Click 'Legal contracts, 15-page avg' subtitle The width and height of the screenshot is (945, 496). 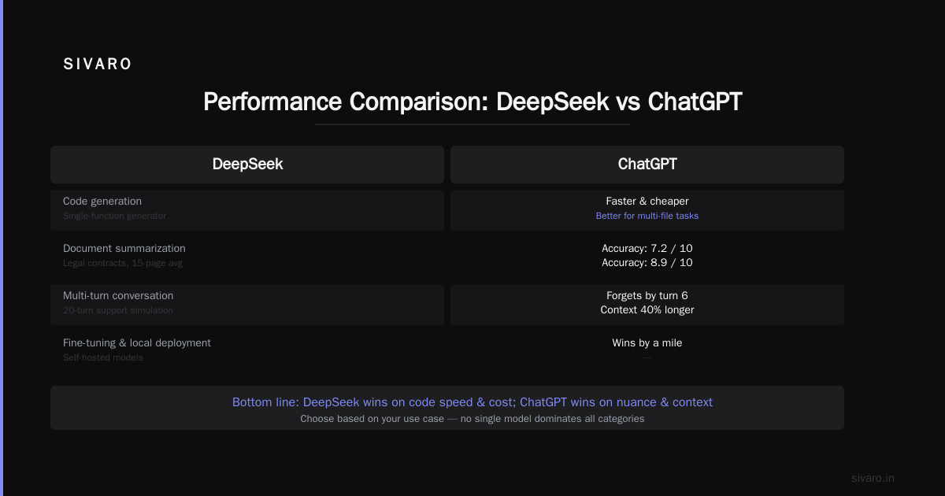(123, 263)
